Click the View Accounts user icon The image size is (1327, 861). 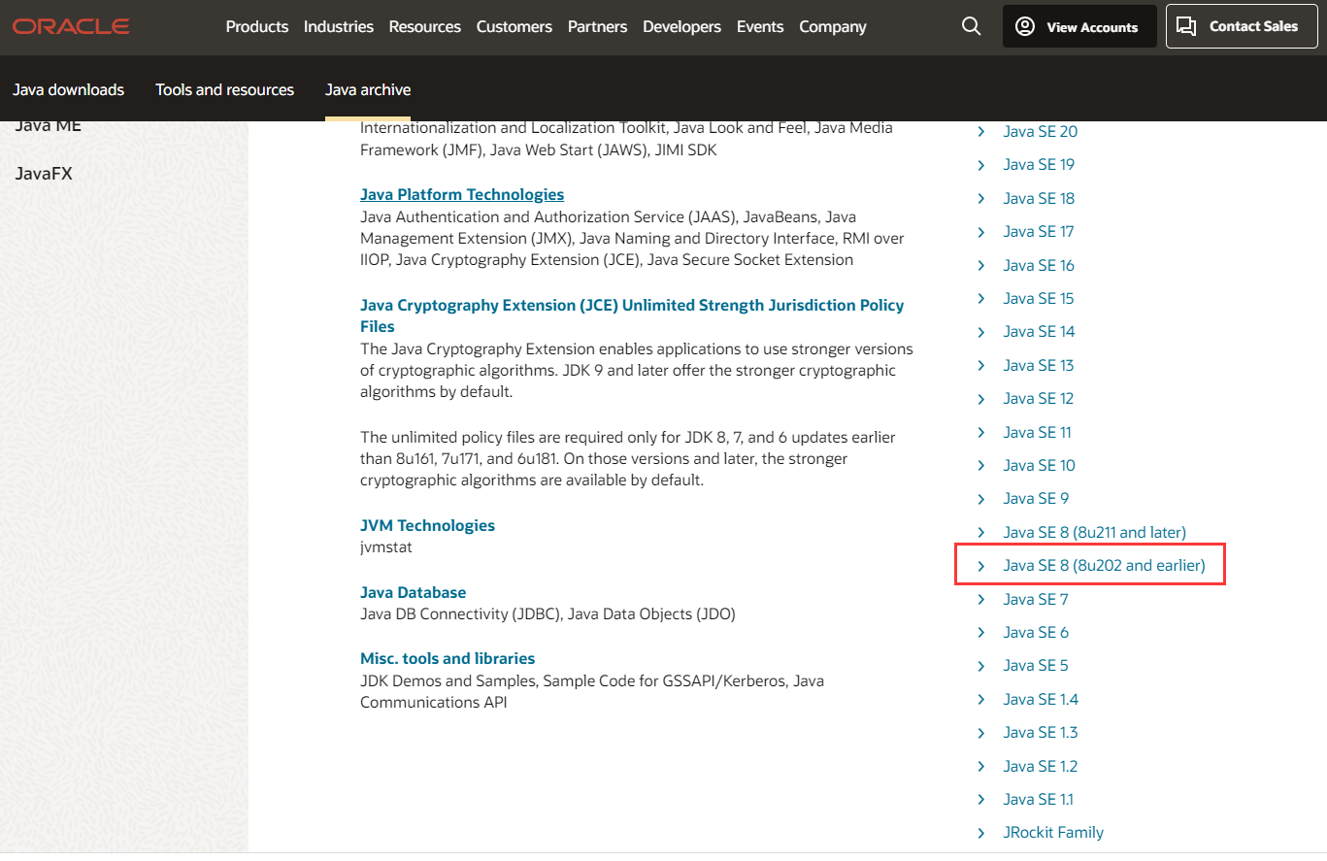click(x=1024, y=26)
